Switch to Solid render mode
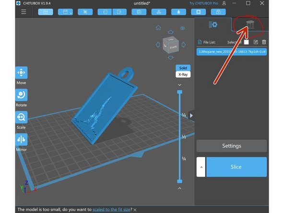 183,68
